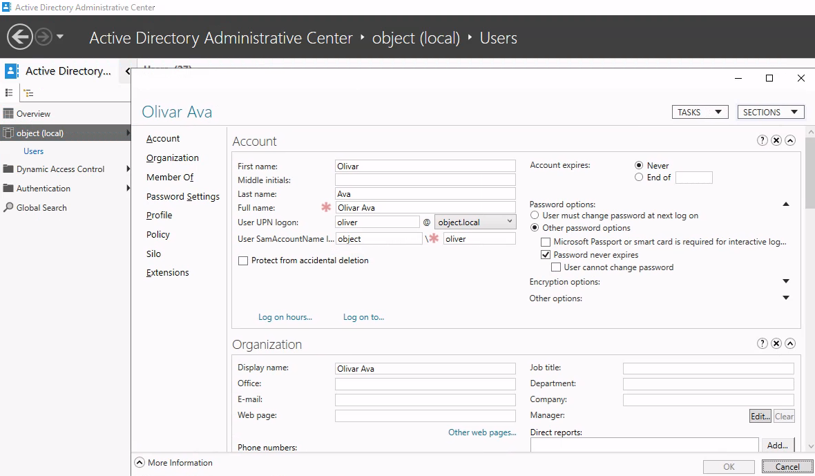Screen dimensions: 815x476
Task: Open Log on hours link
Action: click(285, 317)
